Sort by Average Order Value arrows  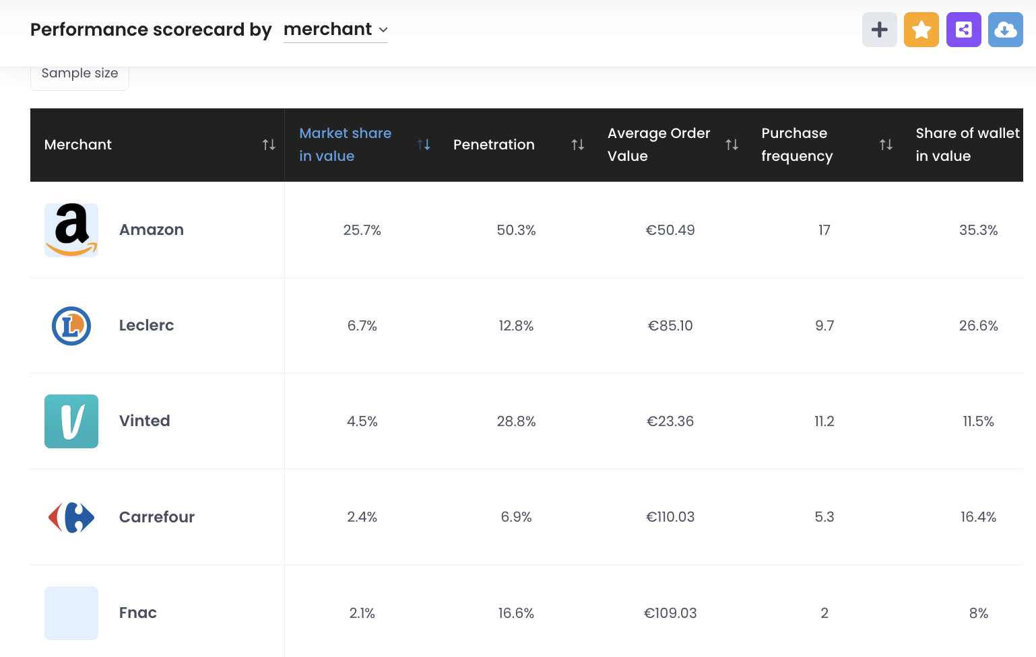(x=732, y=145)
